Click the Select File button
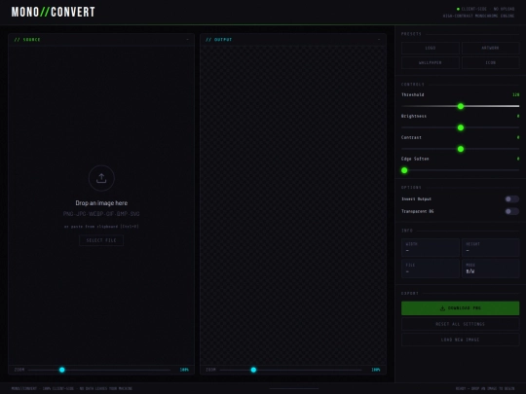Screen dimensions: 526x394 coord(101,240)
